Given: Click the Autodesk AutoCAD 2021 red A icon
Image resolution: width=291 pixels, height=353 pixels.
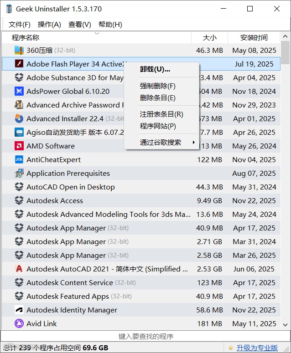Looking at the screenshot, I should 19,269.
